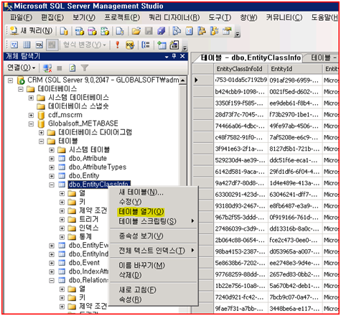Collapse the Globalsoft_METABASE database node

[31, 124]
